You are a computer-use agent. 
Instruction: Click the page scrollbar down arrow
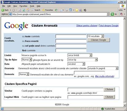pos(125,105)
